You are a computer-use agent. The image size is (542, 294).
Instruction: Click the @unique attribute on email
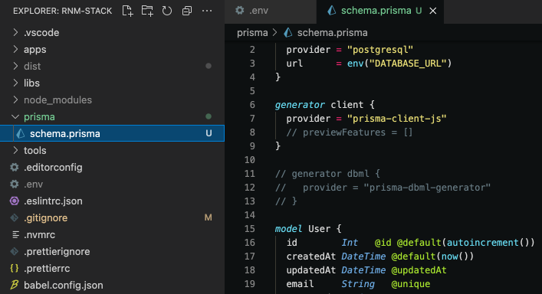point(411,284)
